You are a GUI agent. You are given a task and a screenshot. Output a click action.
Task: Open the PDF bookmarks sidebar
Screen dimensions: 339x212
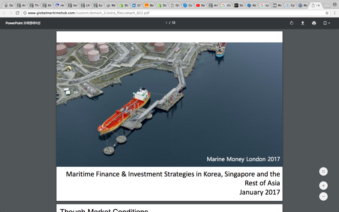(325, 23)
